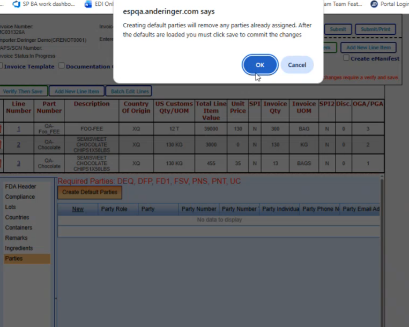Open the EDI Word document bookmark

100,4
